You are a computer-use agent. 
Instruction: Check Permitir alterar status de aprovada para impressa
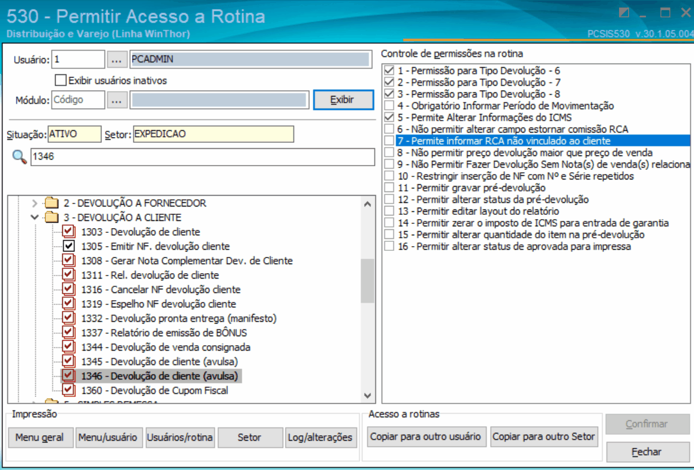point(389,246)
